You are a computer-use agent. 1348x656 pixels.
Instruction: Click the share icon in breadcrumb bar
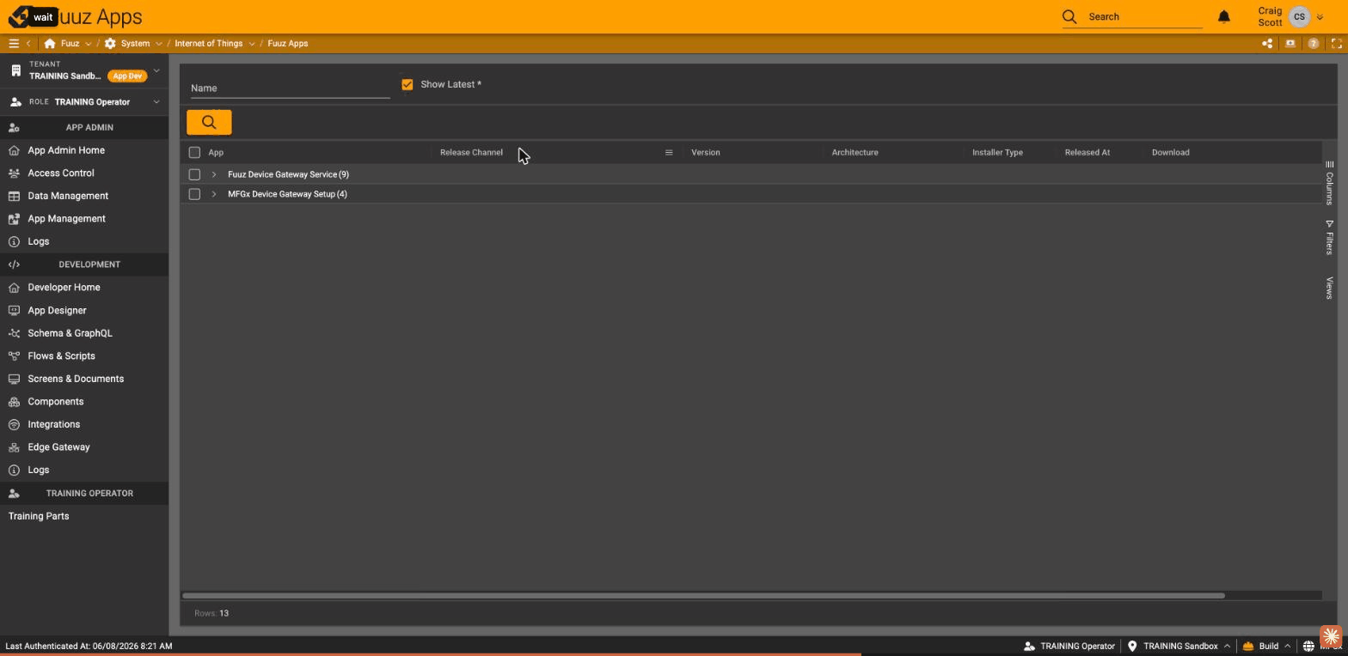coord(1267,44)
